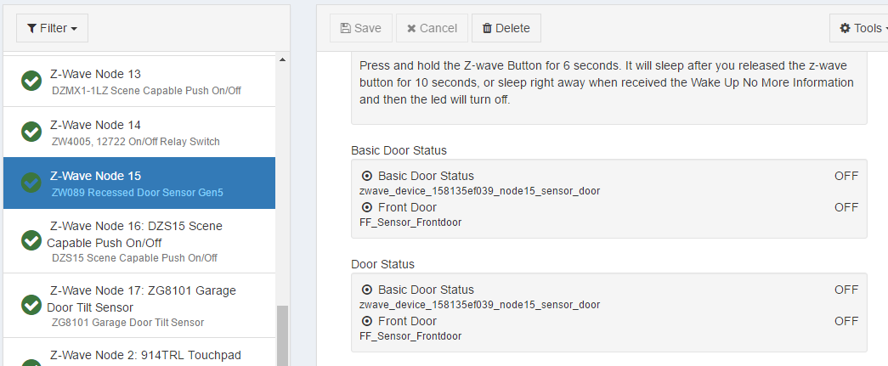Cancel the current changes

click(x=432, y=28)
